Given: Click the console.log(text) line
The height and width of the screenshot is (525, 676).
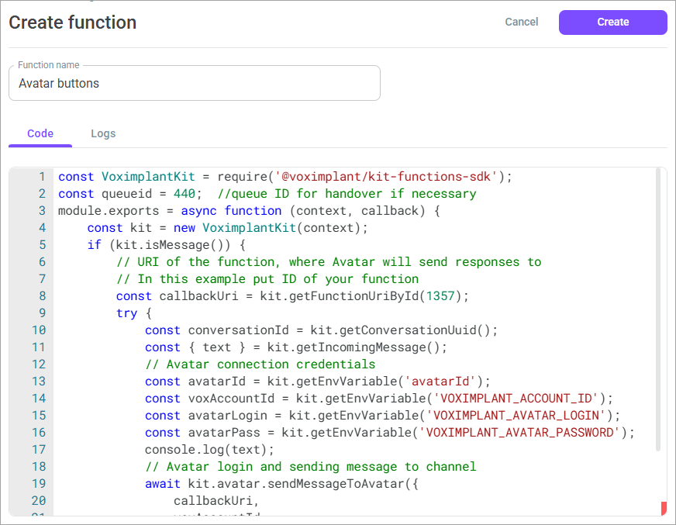Looking at the screenshot, I should pyautogui.click(x=209, y=450).
